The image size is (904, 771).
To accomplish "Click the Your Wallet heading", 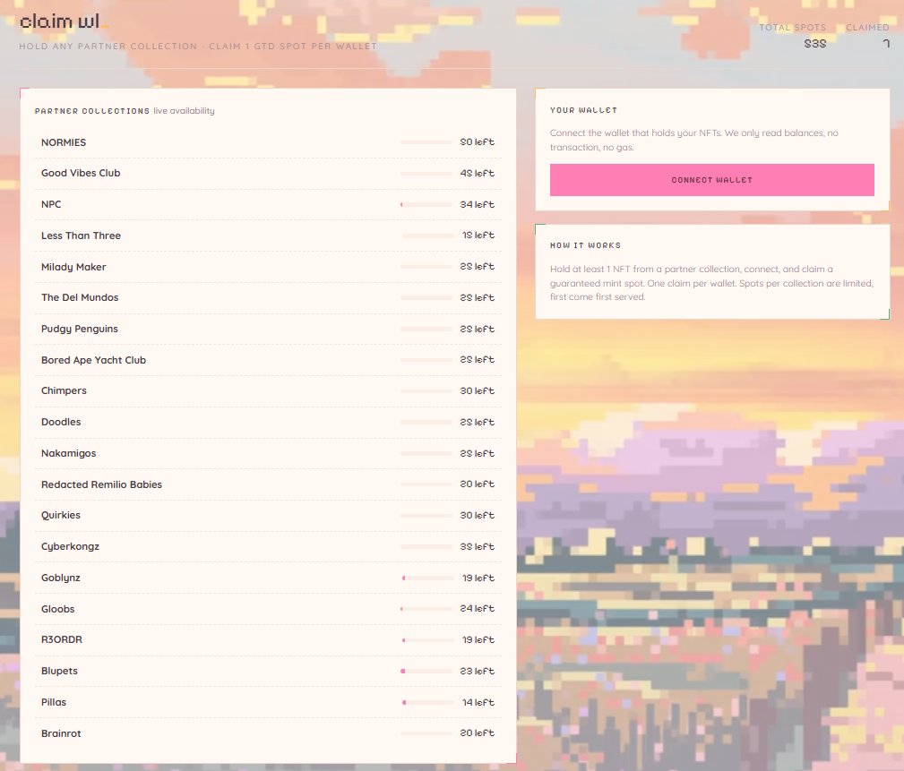I will click(583, 110).
